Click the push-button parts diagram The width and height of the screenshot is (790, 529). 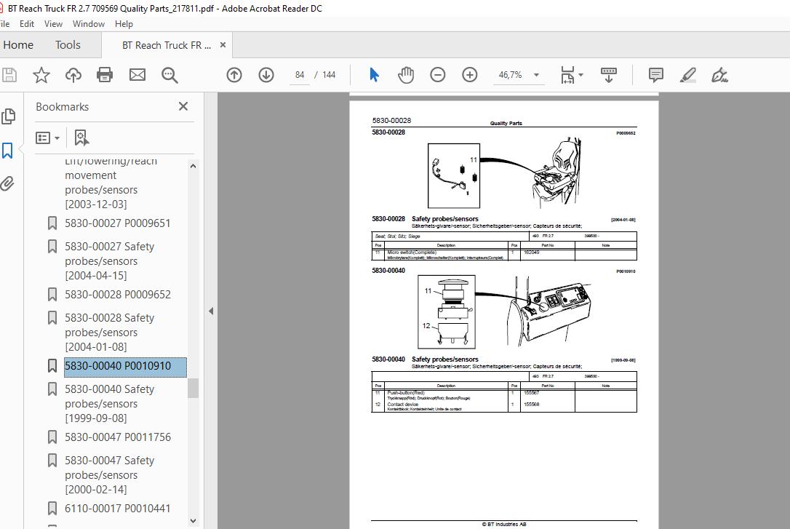point(447,312)
